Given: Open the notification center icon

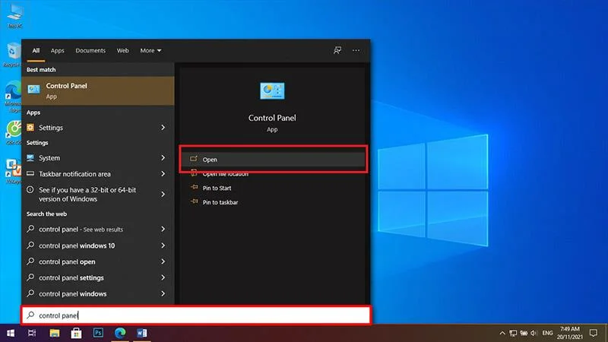Looking at the screenshot, I should [594, 333].
